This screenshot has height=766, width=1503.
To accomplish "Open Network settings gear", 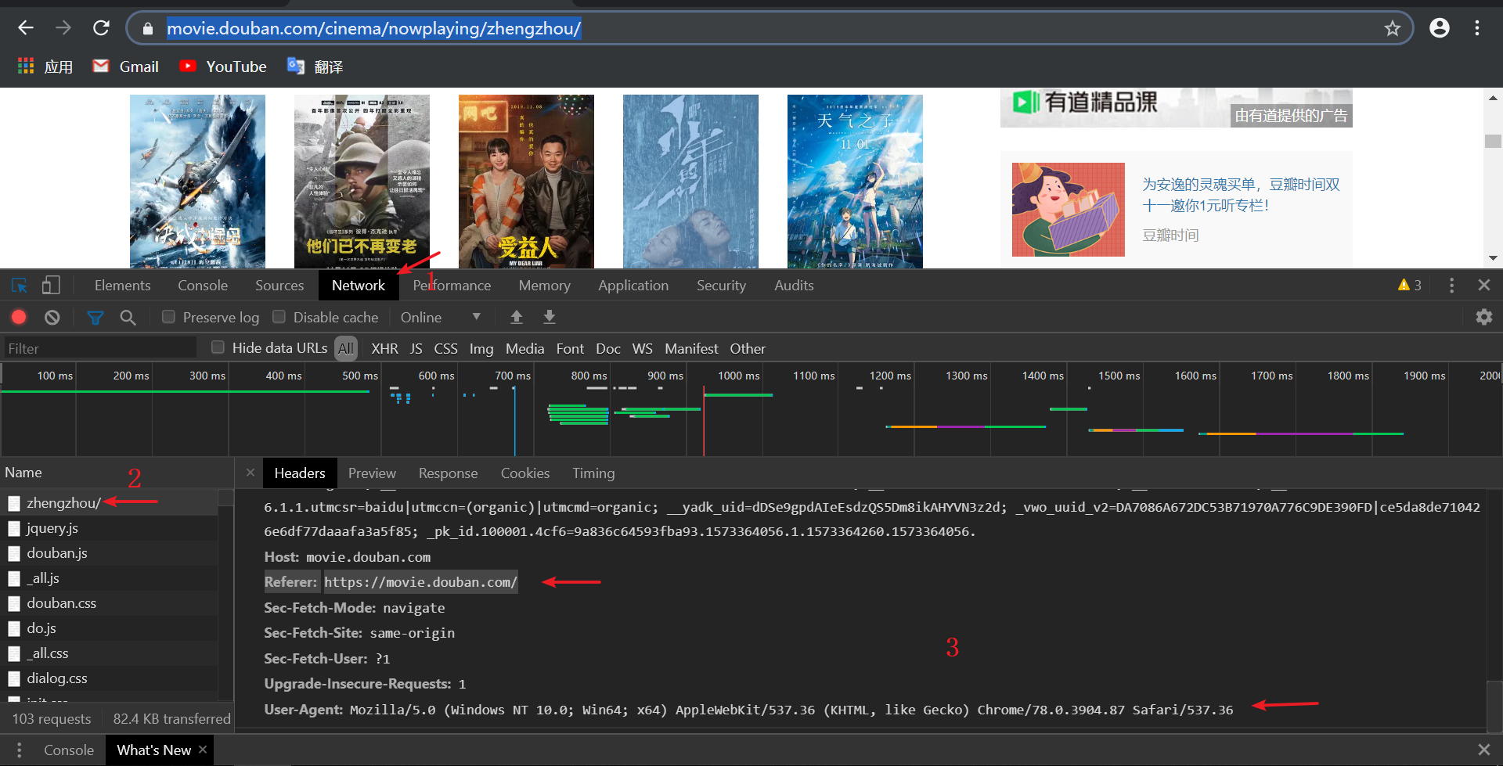I will click(1483, 317).
